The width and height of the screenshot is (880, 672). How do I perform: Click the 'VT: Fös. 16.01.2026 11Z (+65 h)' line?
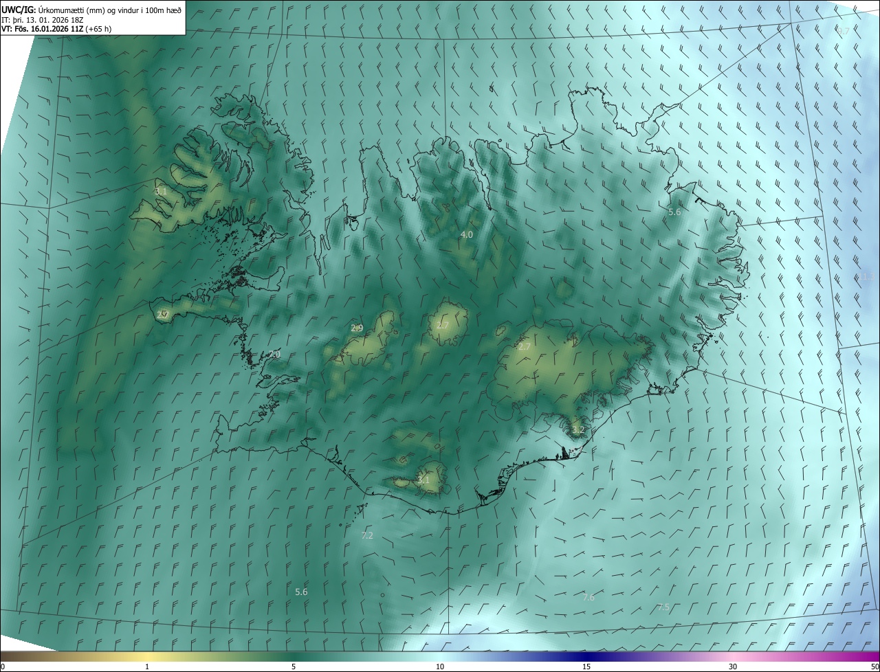[56, 29]
